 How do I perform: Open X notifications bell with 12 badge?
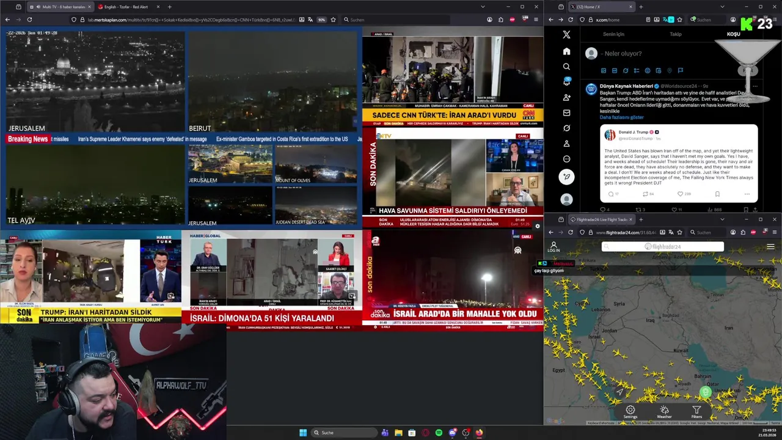coord(566,82)
